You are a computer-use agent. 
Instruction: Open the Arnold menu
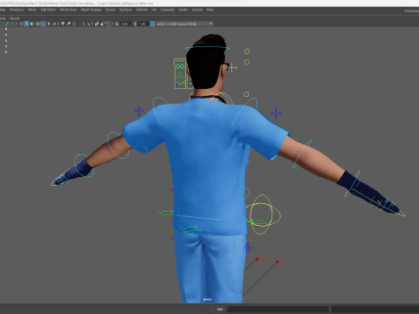(197, 10)
